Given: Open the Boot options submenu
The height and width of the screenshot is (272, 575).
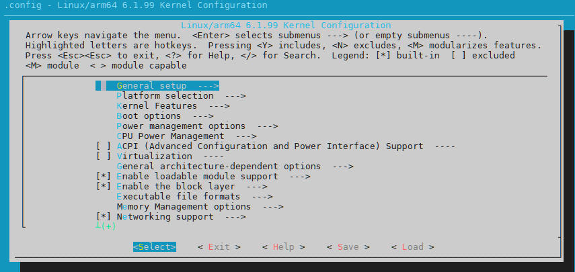Looking at the screenshot, I should click(165, 116).
